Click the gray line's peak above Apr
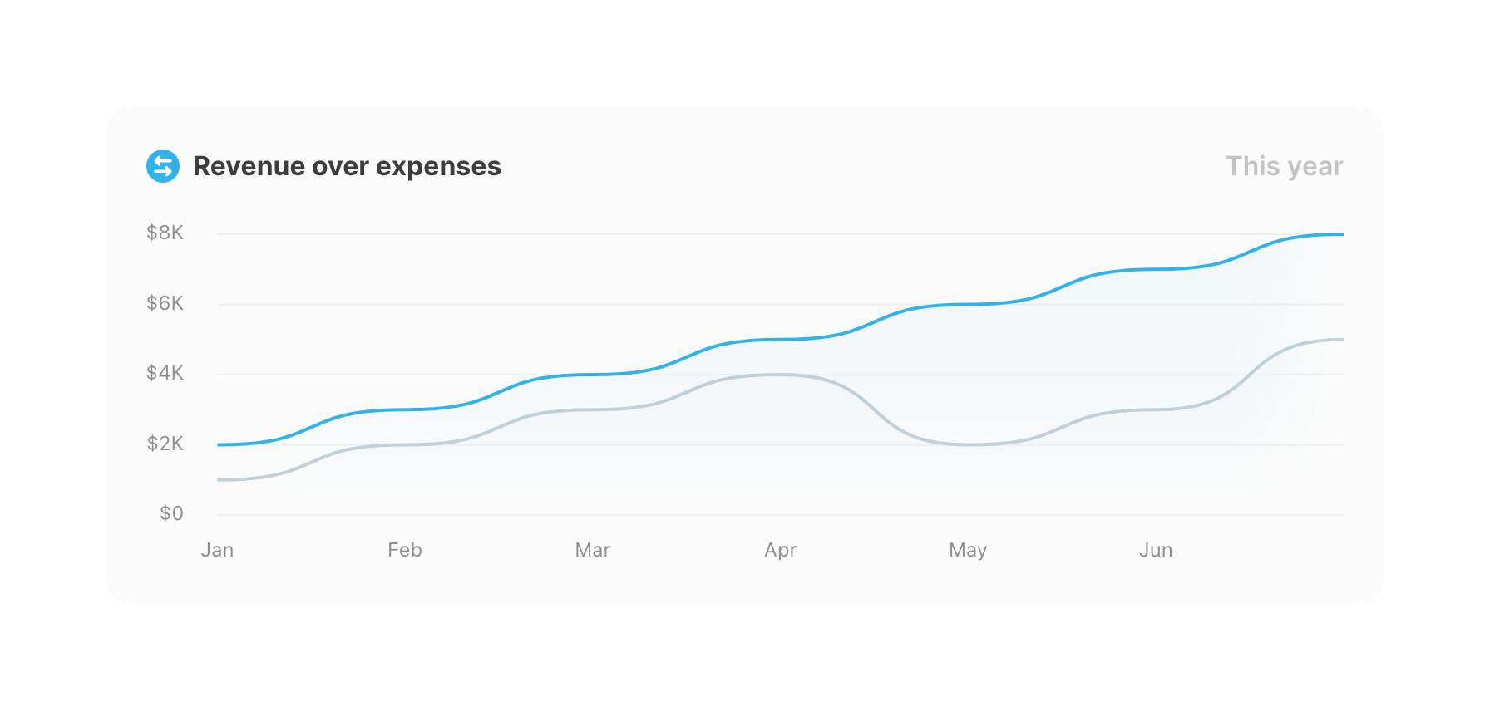 coord(779,375)
